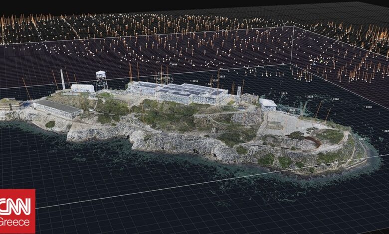The width and height of the screenshot is (389, 234).
Task: Select point label 2227 above the cellhouse
Action: (161, 74)
